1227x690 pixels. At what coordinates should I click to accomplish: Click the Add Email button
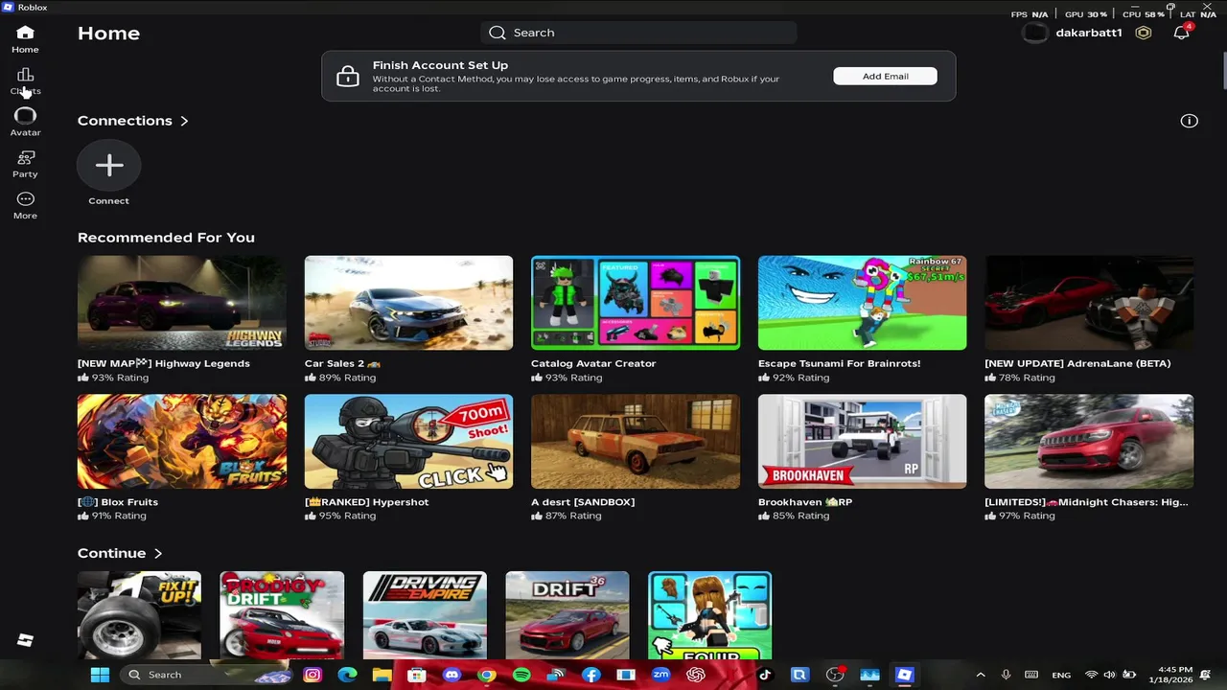click(885, 76)
